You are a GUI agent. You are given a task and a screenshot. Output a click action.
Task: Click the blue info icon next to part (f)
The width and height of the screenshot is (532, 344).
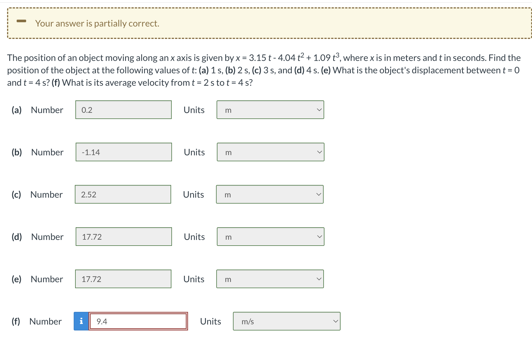81,321
